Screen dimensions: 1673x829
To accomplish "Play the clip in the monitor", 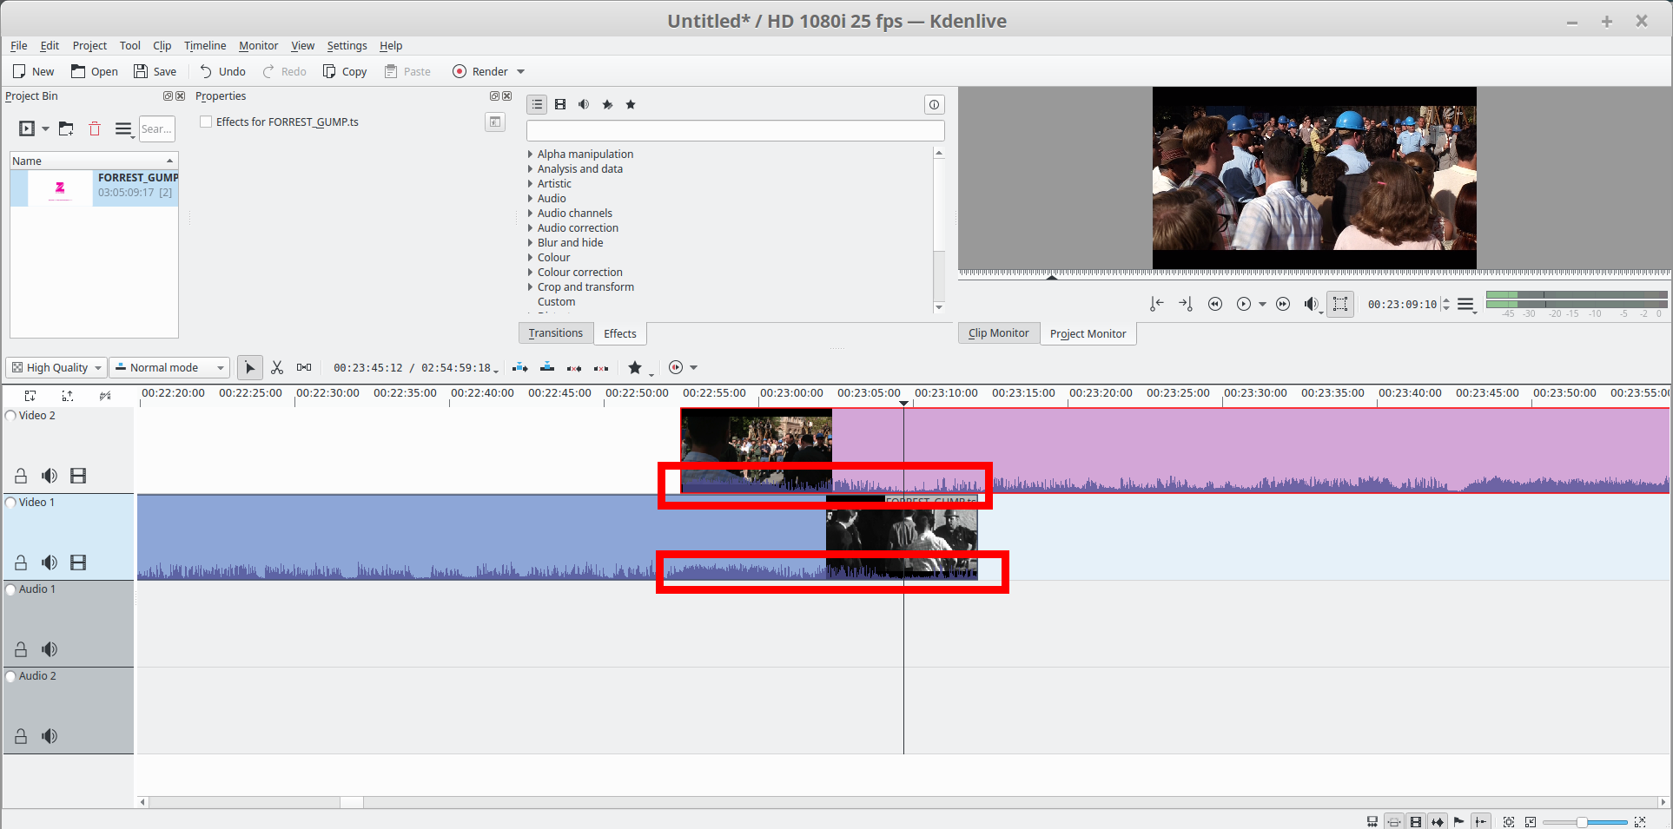I will pyautogui.click(x=1244, y=304).
